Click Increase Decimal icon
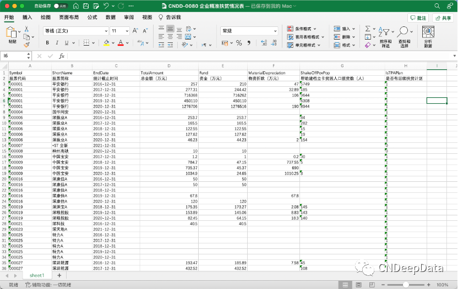The image size is (458, 289). [264, 43]
